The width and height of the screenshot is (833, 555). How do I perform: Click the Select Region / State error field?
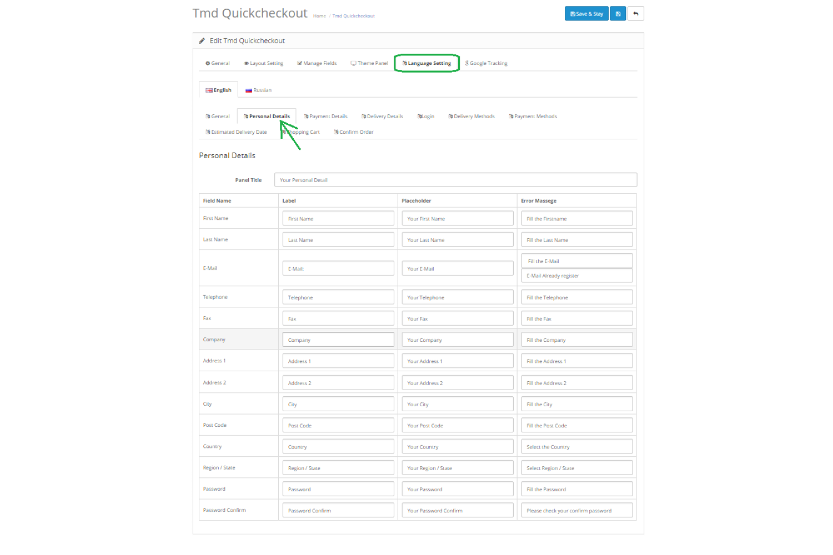pyautogui.click(x=577, y=468)
